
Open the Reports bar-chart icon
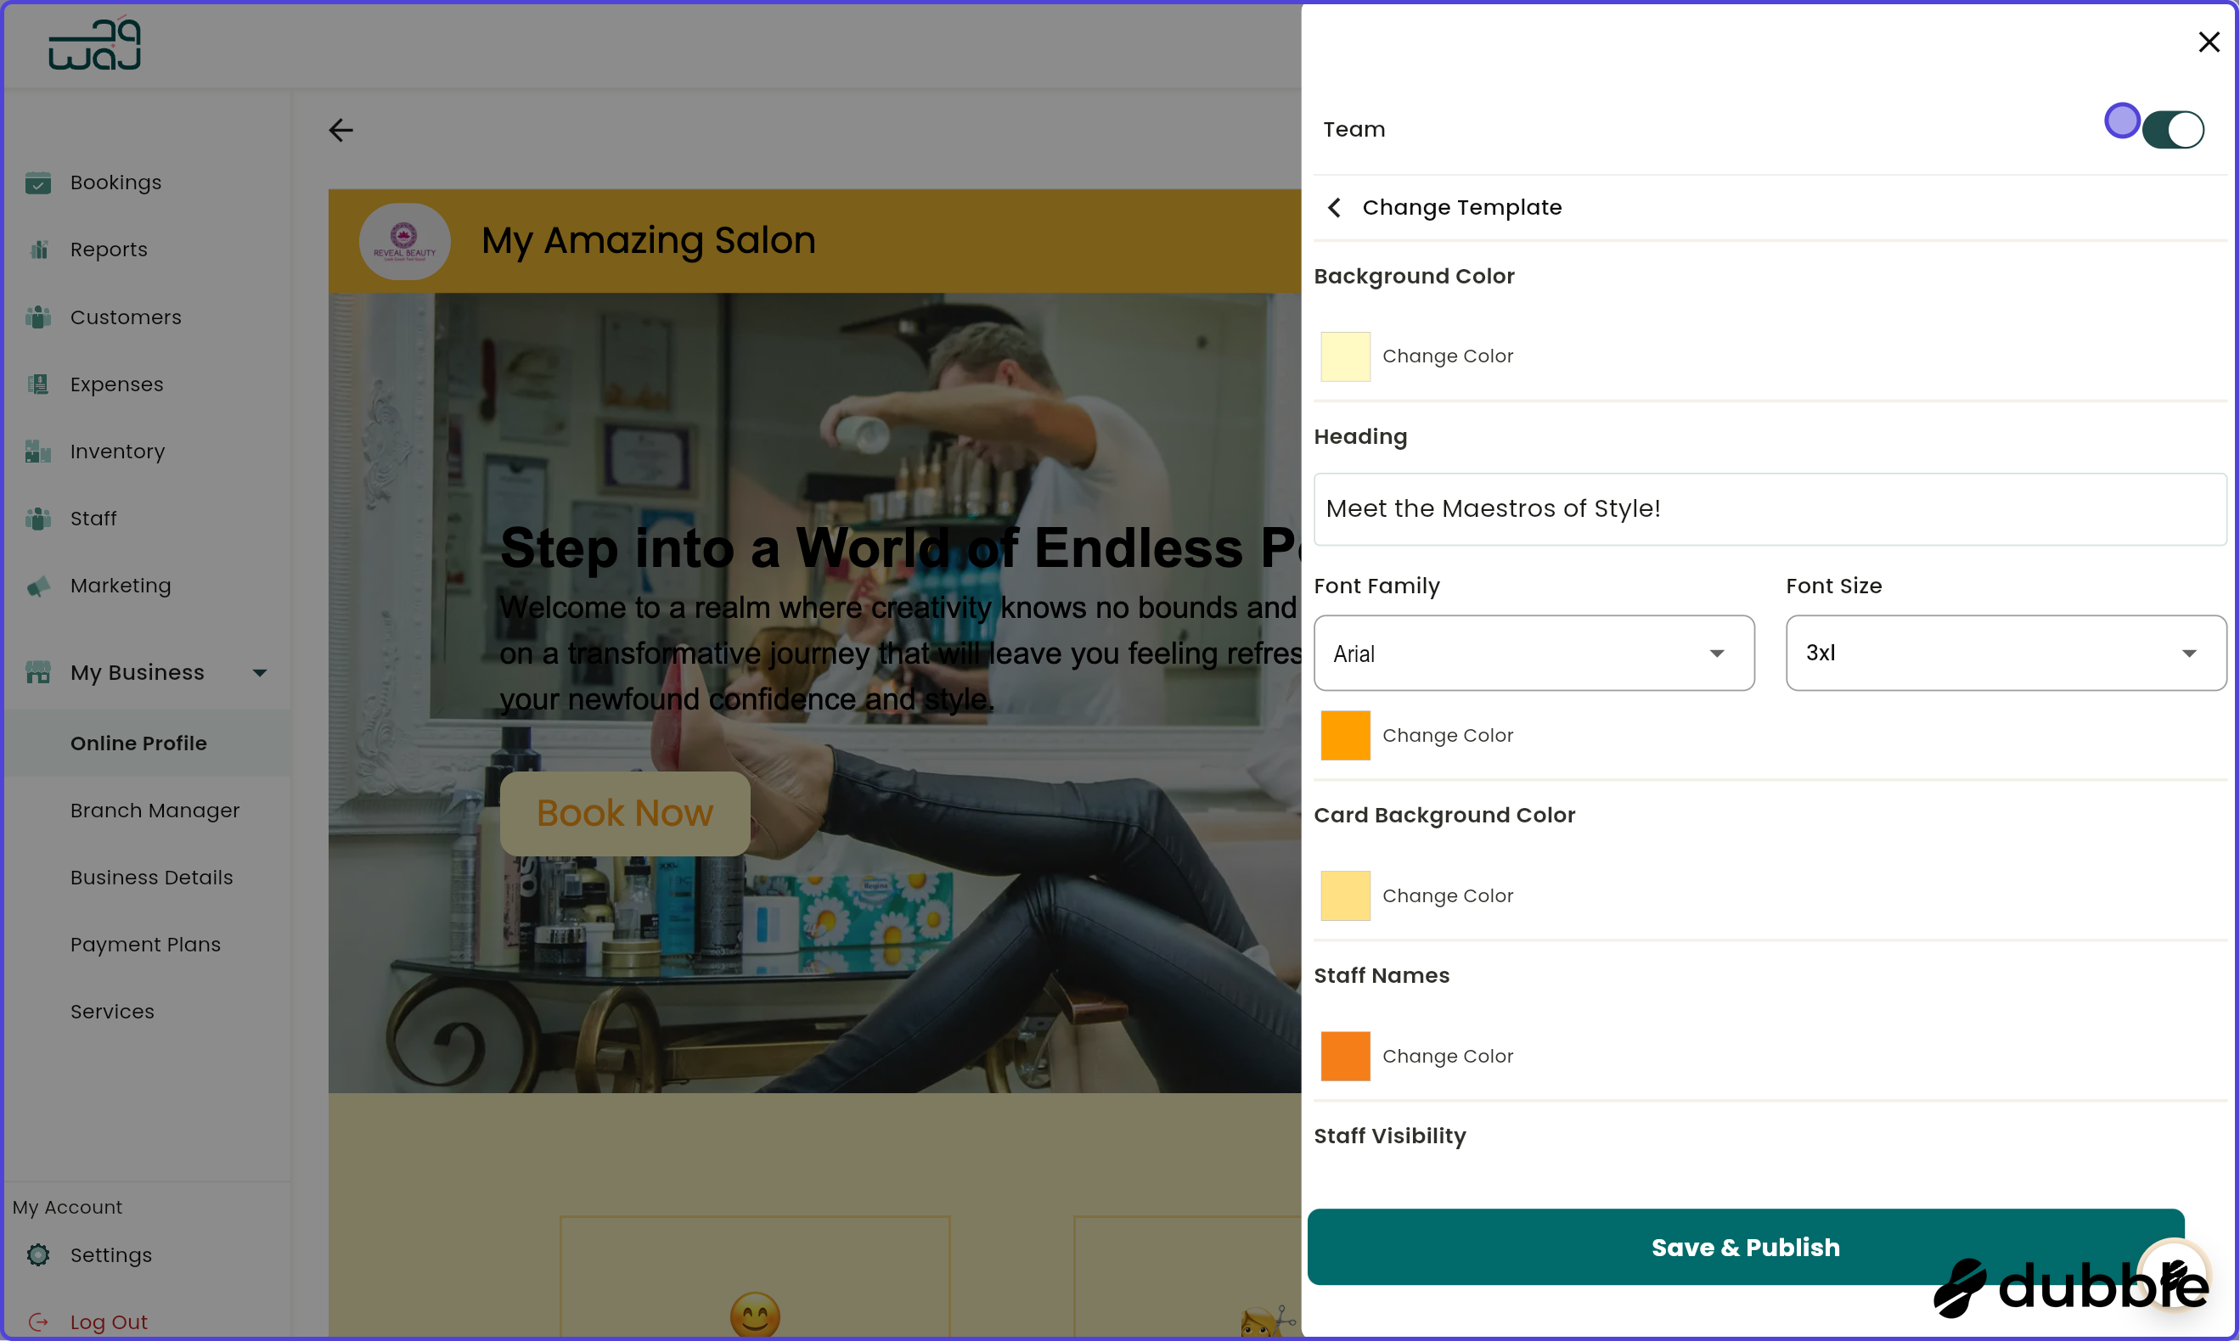38,250
